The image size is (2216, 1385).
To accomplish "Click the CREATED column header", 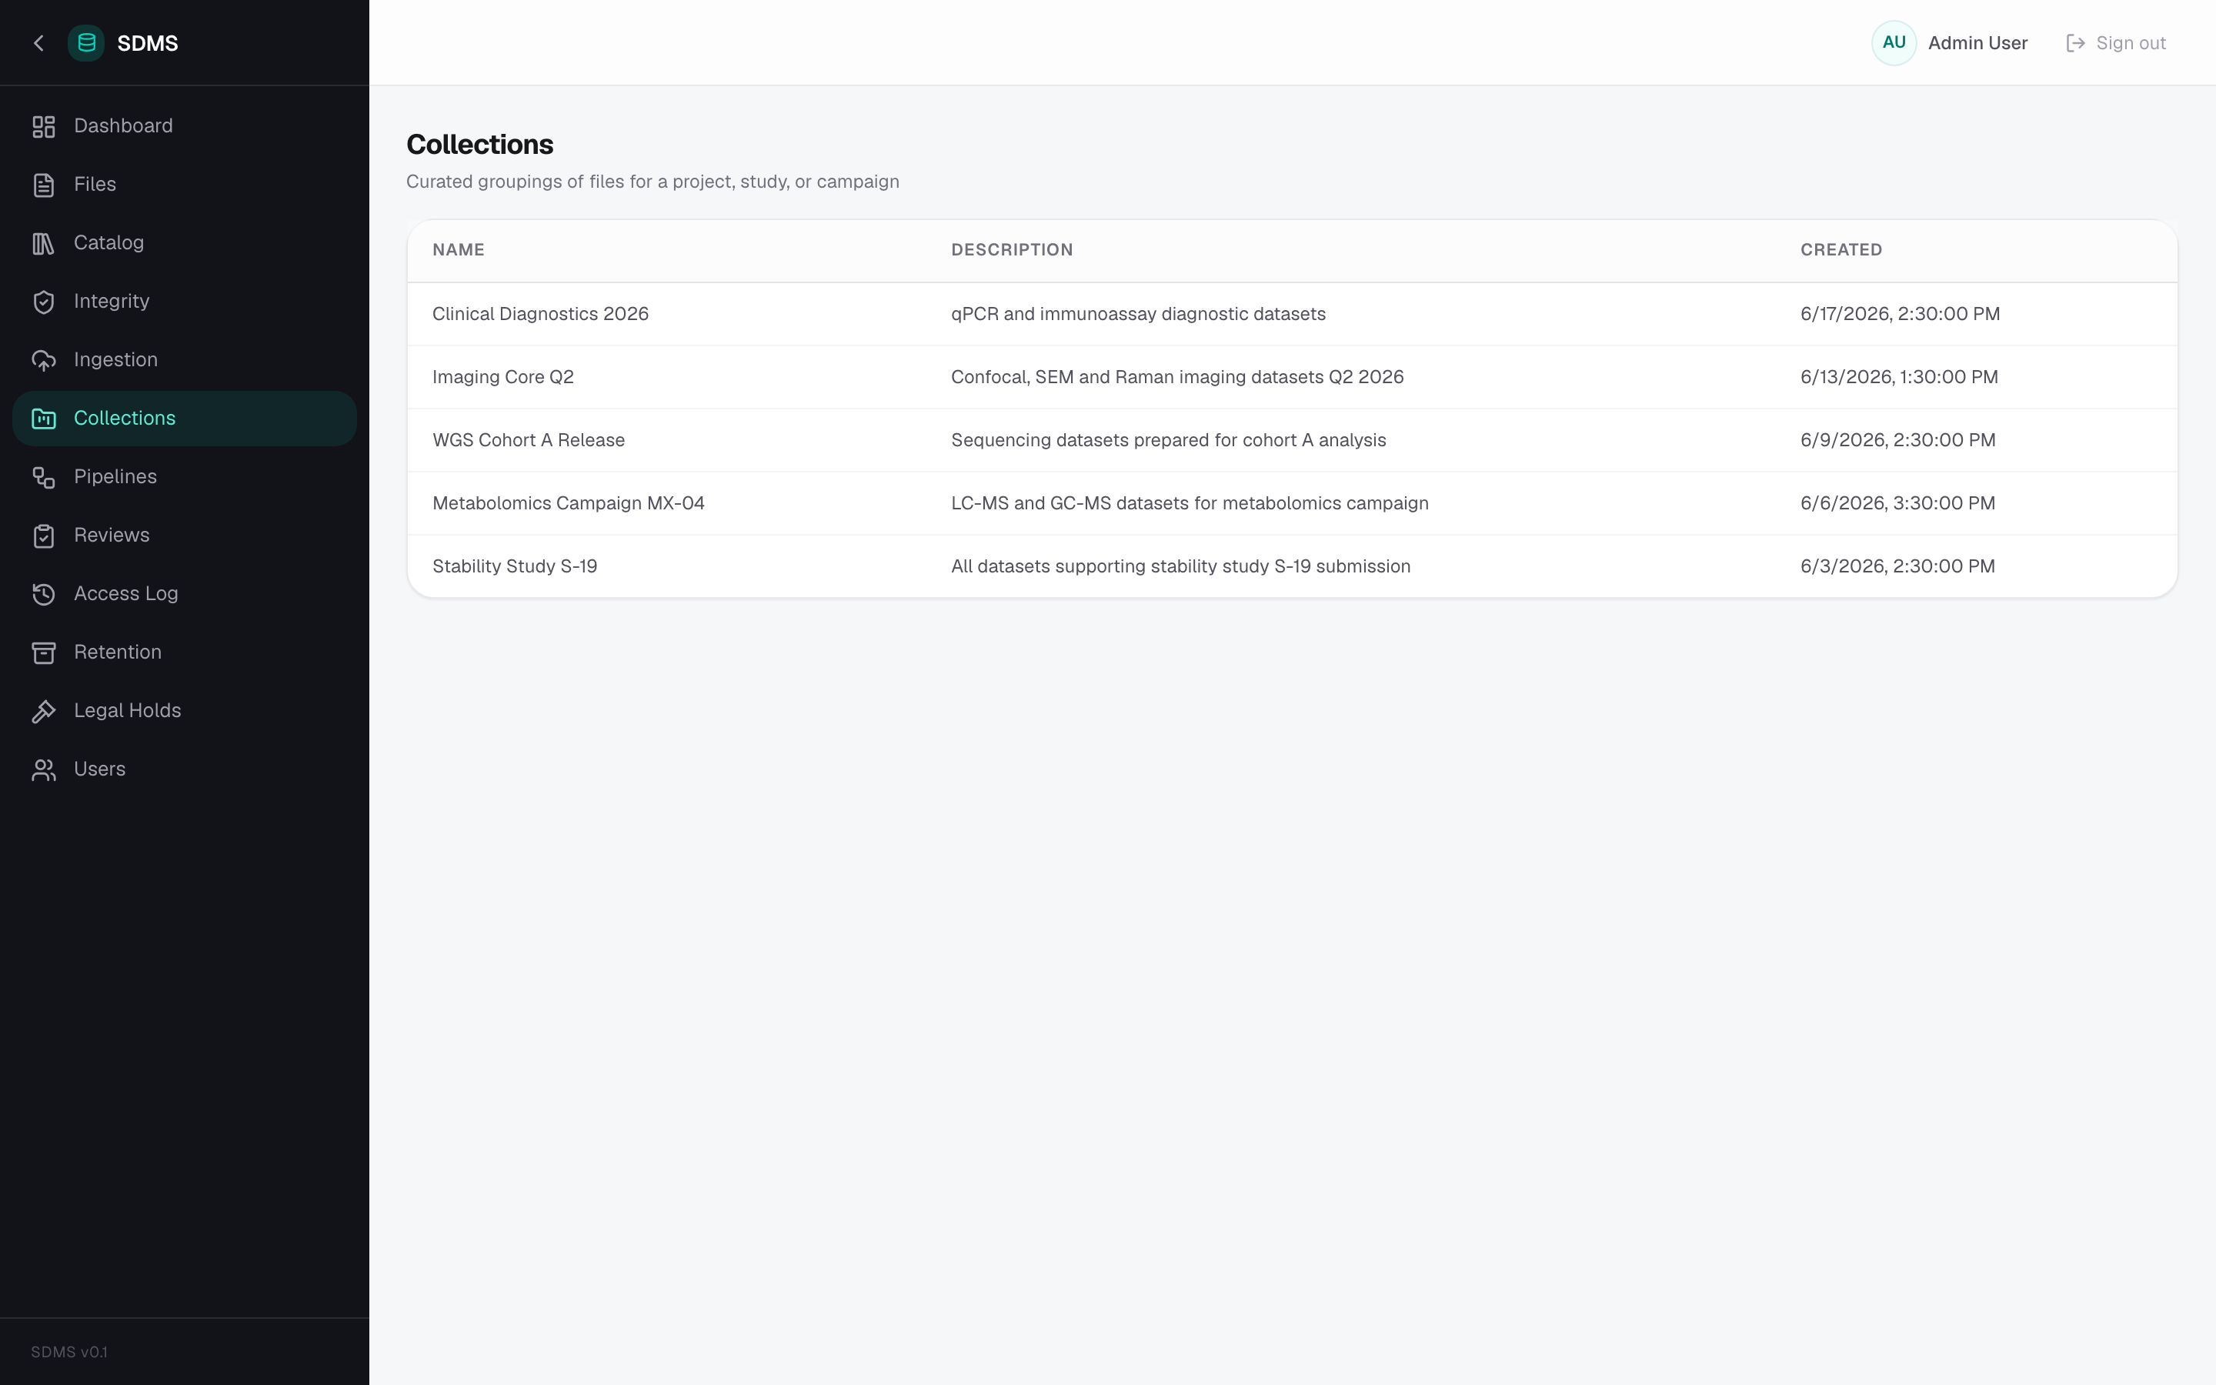I will tap(1841, 250).
